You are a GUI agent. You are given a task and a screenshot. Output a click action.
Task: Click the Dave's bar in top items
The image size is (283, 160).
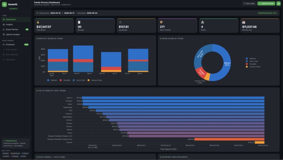pyautogui.click(x=173, y=98)
